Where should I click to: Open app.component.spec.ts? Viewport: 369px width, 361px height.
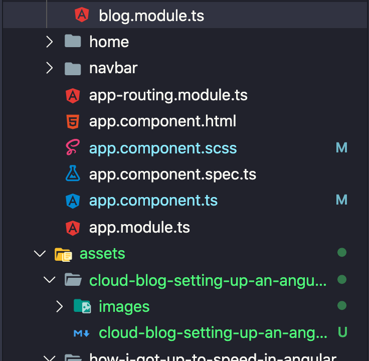[x=172, y=174]
